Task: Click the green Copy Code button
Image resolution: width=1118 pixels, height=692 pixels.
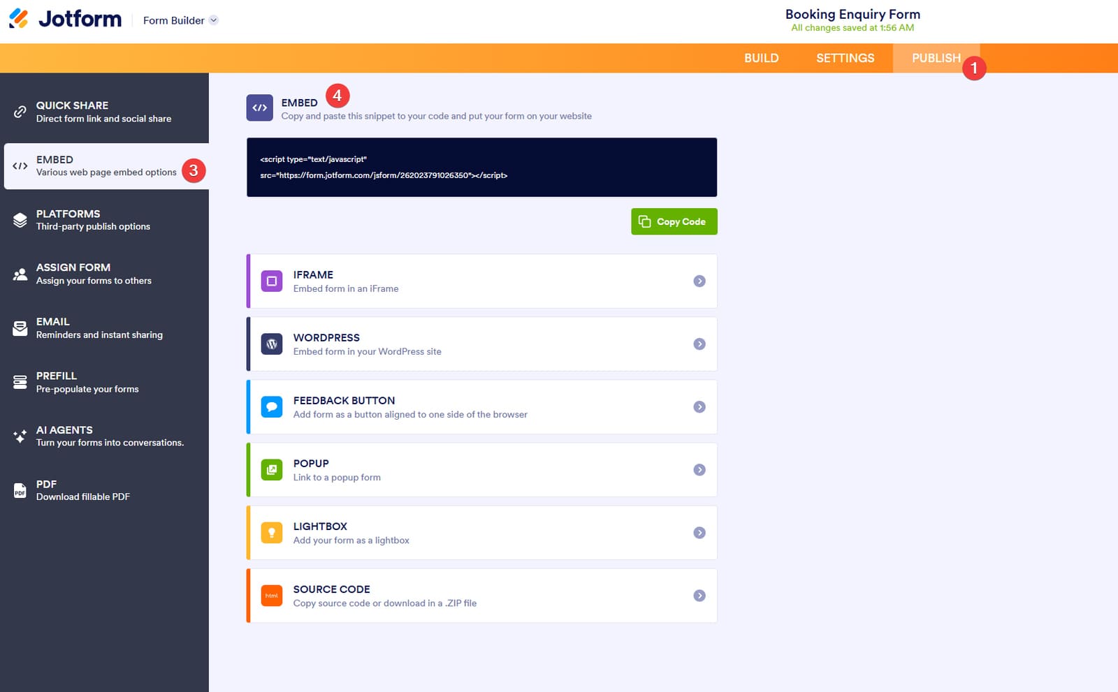Action: pos(674,221)
